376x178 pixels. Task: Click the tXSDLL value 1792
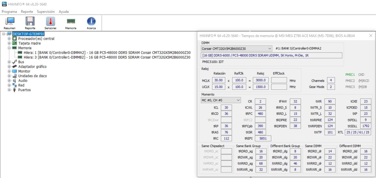coord(365,126)
